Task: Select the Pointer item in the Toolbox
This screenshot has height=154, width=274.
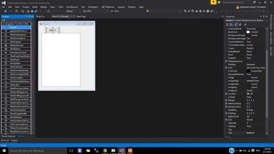Action: [16, 27]
